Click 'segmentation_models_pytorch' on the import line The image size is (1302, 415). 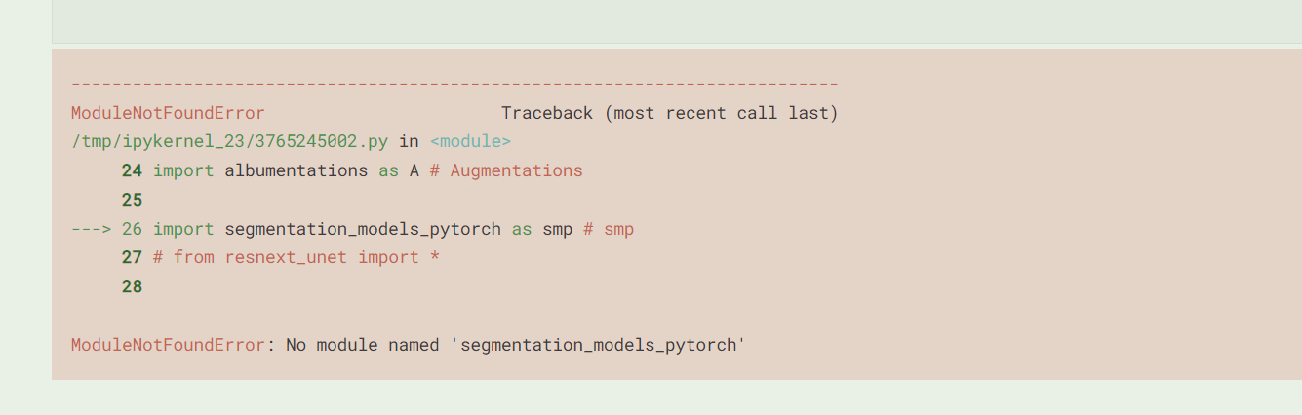point(363,230)
